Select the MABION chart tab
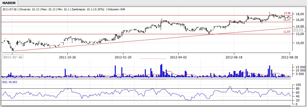The height and width of the screenshot is (107, 307). coord(9,3)
